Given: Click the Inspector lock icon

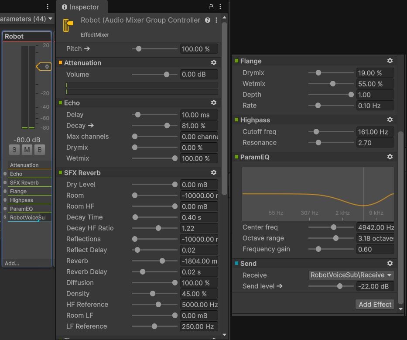Looking at the screenshot, I should 211,7.
